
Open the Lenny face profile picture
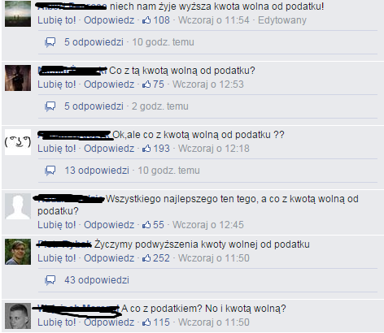(18, 142)
